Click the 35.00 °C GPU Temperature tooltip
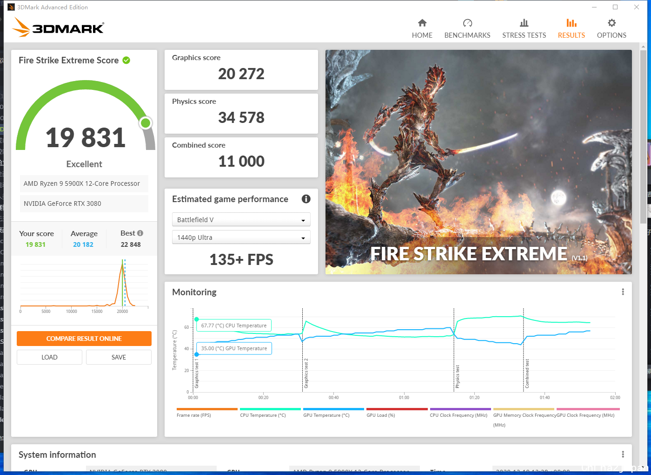Viewport: 651px width, 475px height. (234, 348)
